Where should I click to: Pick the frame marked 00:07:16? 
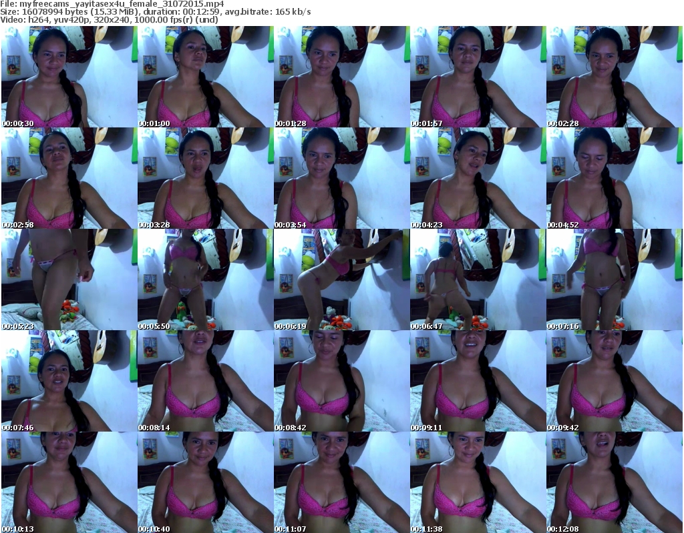[614, 280]
